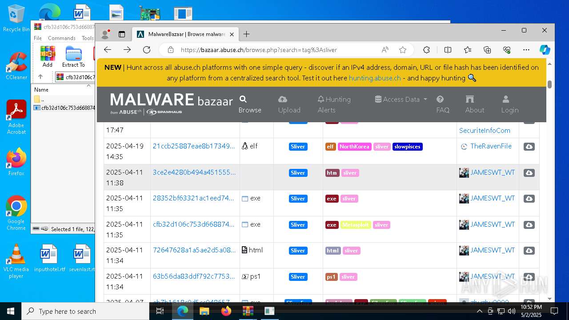Screen dimensions: 569x320
Task: Click page vertical scrollbar thumb
Action: tap(550, 84)
